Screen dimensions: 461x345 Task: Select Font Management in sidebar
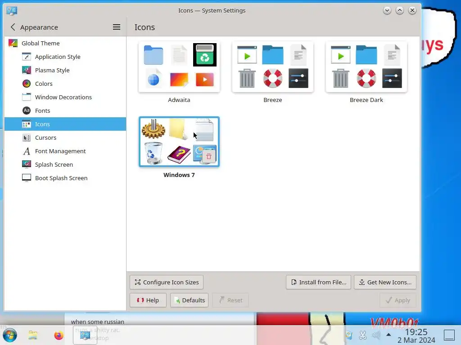click(65, 151)
